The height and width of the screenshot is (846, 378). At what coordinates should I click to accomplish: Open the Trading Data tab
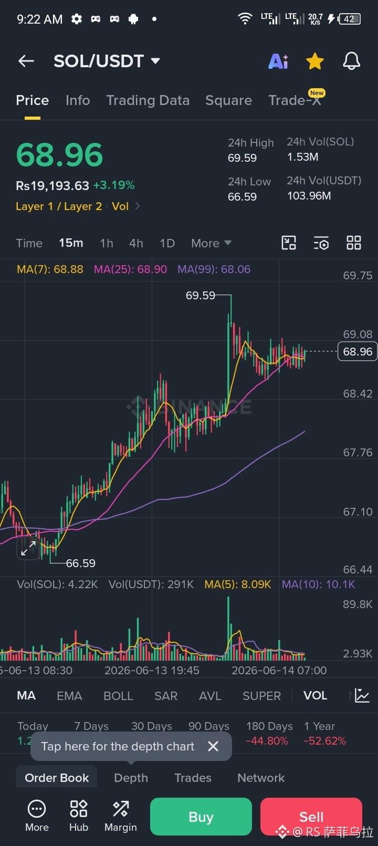click(x=148, y=100)
